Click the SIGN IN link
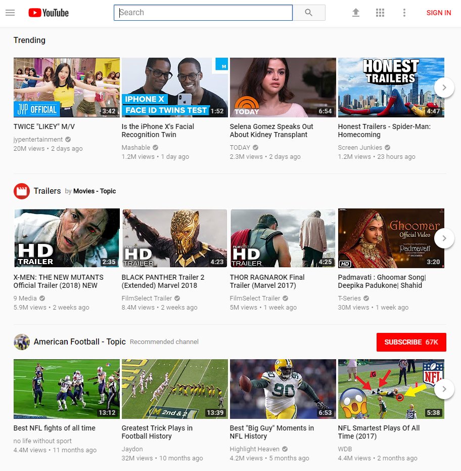The image size is (461, 471). pyautogui.click(x=438, y=13)
